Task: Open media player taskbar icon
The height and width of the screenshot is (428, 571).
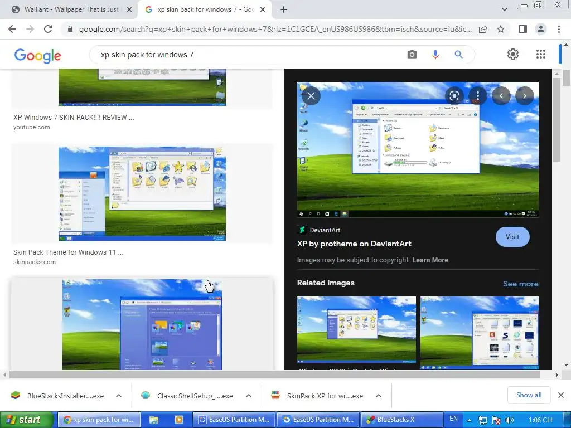Action: (x=179, y=420)
